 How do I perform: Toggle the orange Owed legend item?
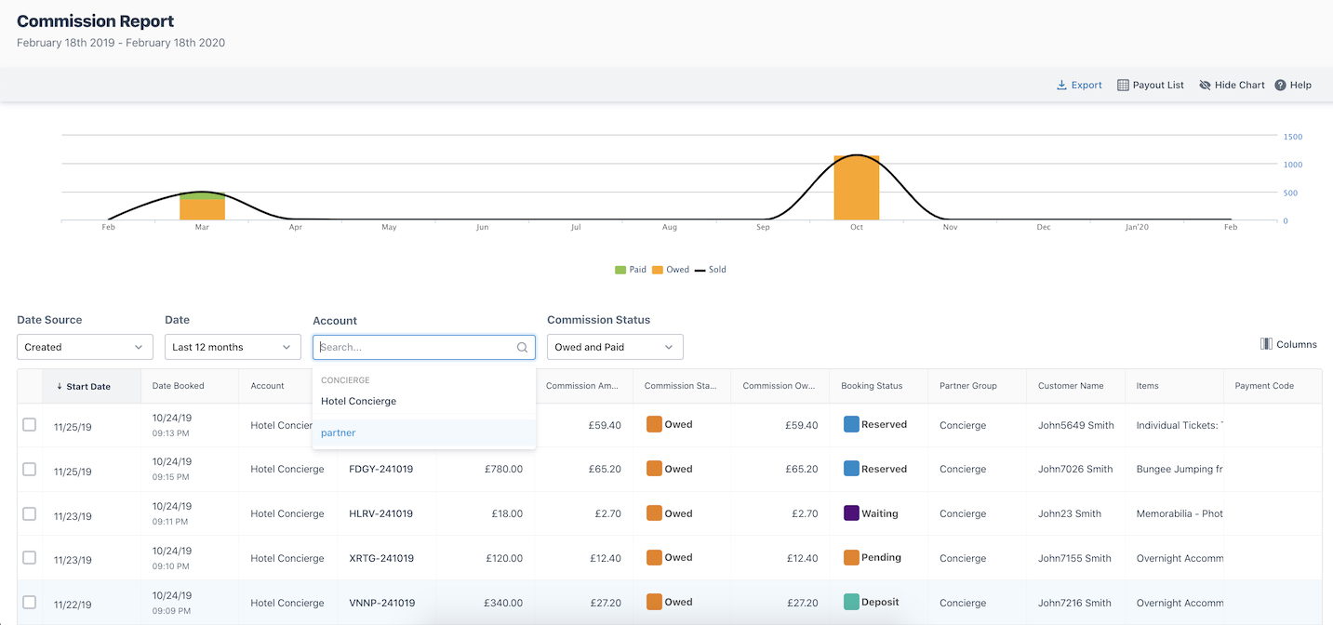671,270
